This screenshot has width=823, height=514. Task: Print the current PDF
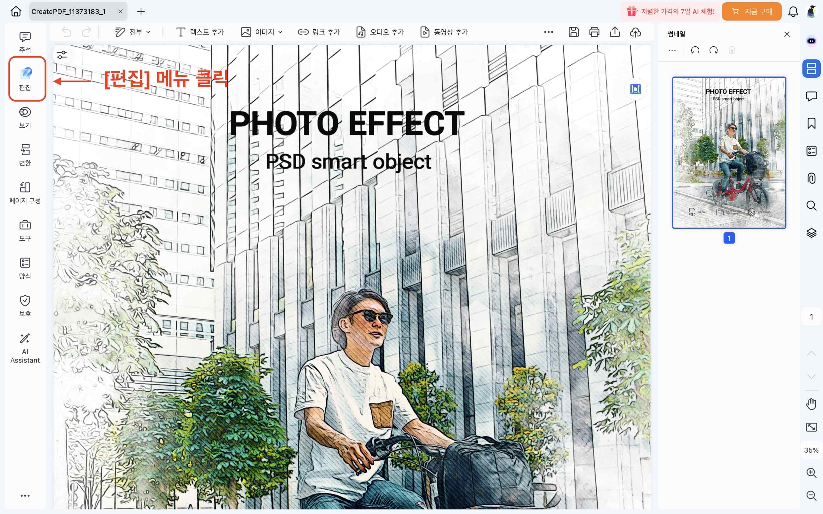click(594, 32)
